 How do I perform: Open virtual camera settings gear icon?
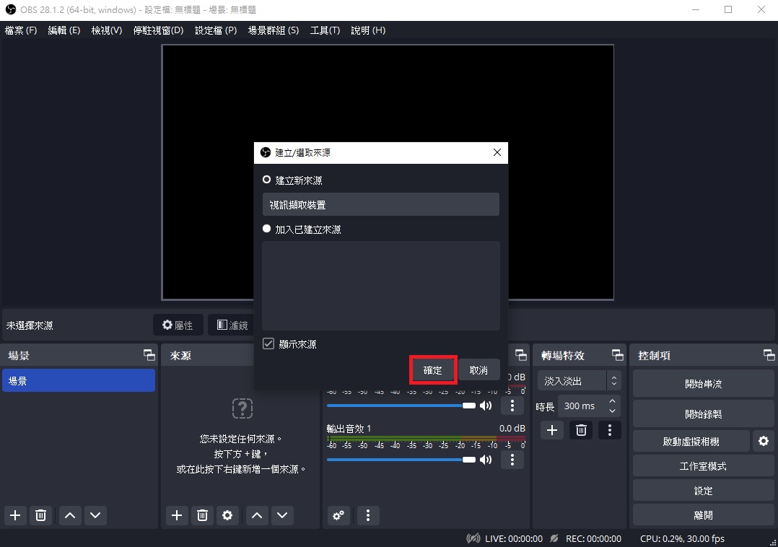click(764, 441)
